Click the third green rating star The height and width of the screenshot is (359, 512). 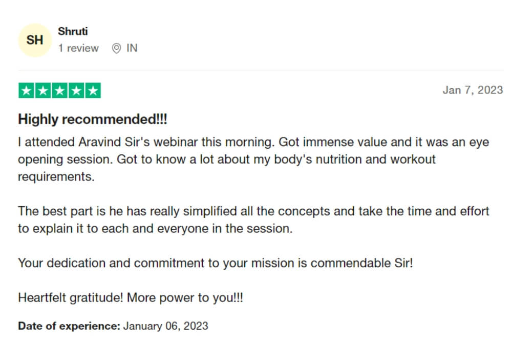click(59, 90)
